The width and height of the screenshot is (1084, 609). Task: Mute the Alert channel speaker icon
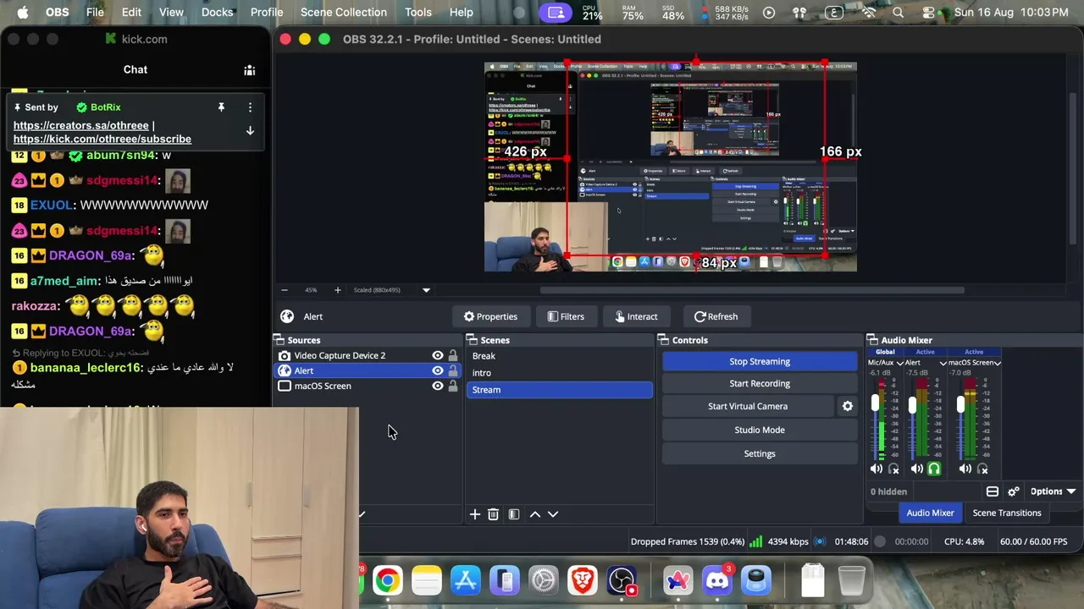(917, 469)
